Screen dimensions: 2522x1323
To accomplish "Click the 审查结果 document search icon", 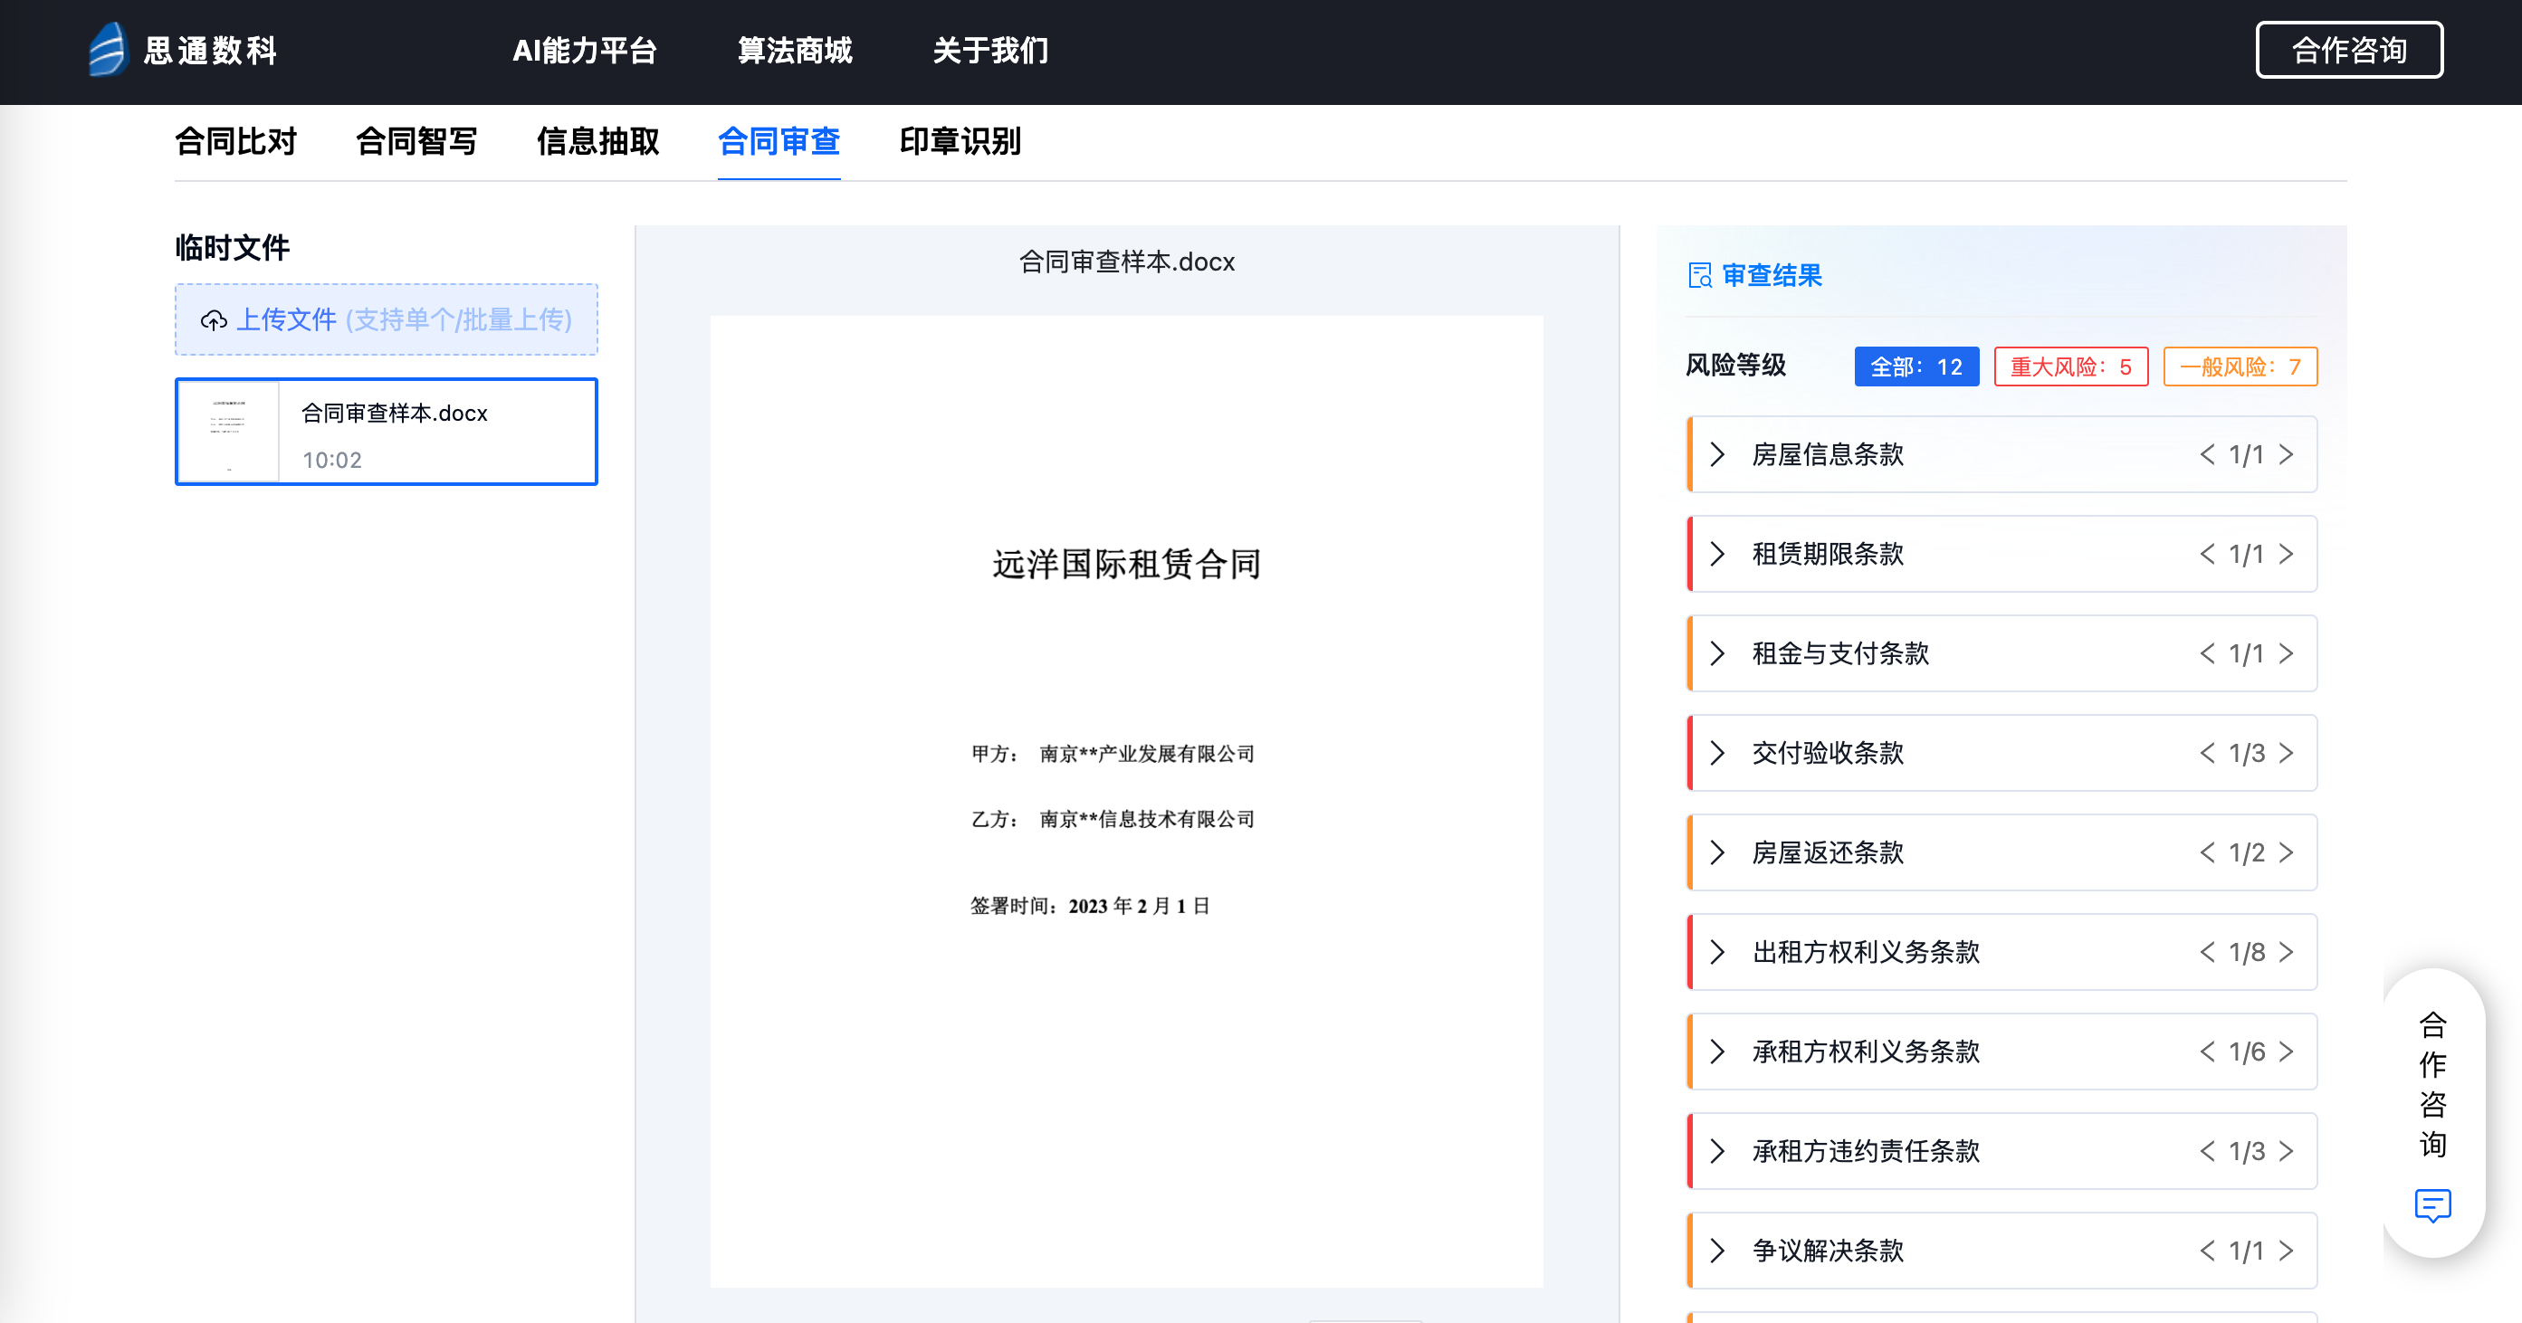I will [1700, 276].
